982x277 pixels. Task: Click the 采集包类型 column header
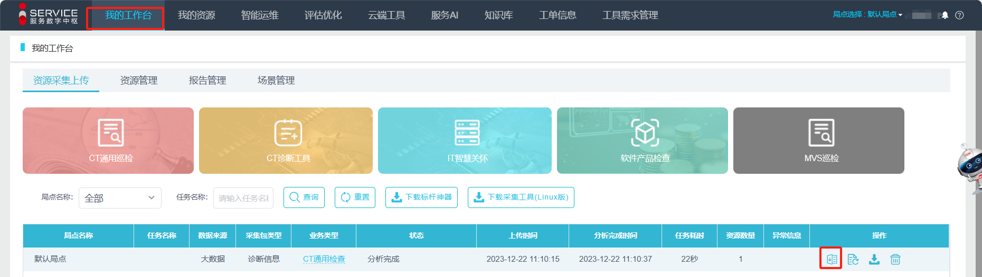click(x=263, y=235)
